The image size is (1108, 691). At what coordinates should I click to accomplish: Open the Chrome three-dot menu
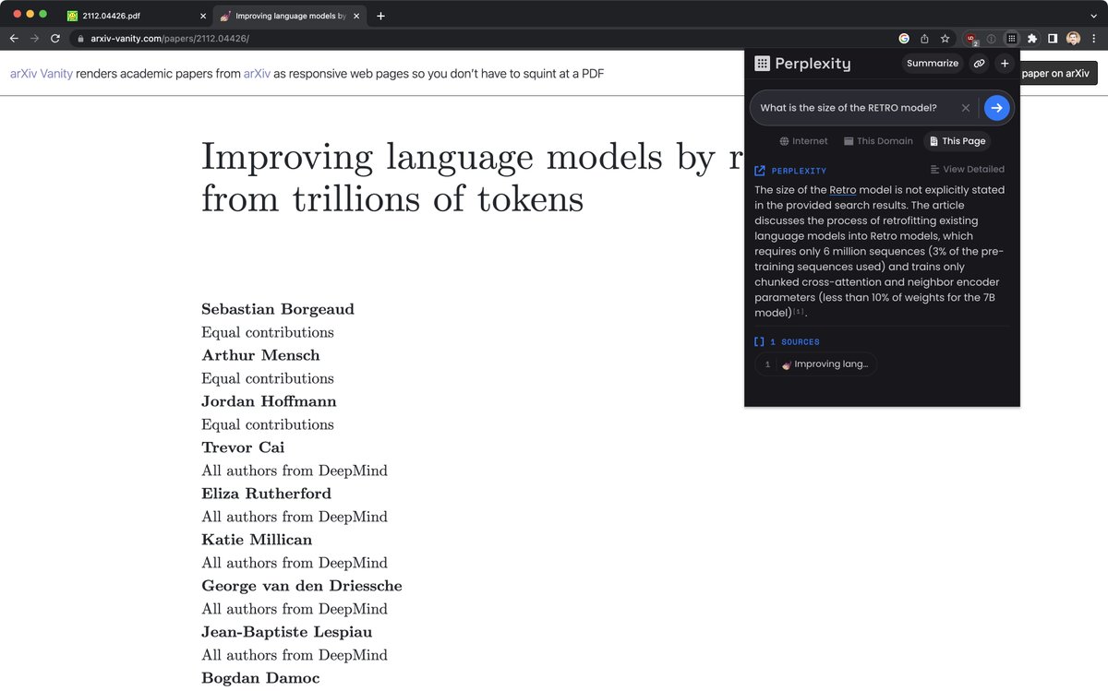(x=1093, y=39)
